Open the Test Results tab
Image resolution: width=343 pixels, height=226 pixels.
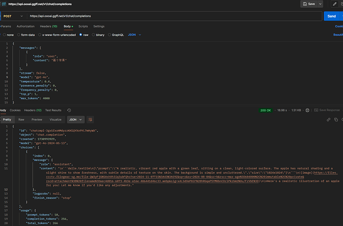[53, 110]
